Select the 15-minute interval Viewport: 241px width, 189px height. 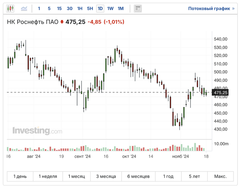[x=59, y=8]
